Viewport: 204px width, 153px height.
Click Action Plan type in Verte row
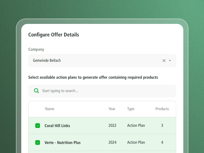(136, 143)
